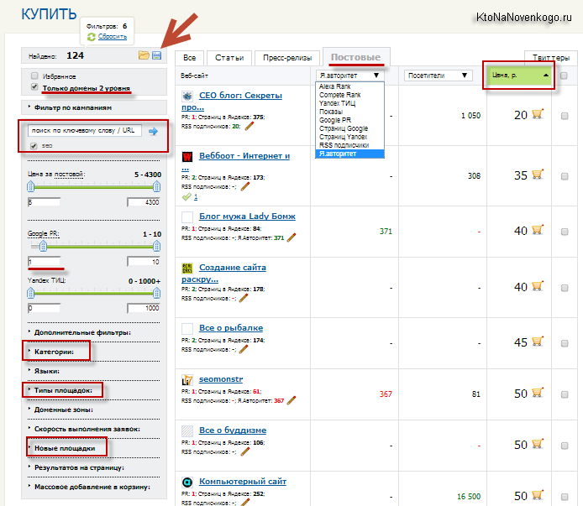Image resolution: width=583 pixels, height=506 pixels.
Task: Click right handle of Yandex ТИЦ slider
Action: tap(156, 294)
